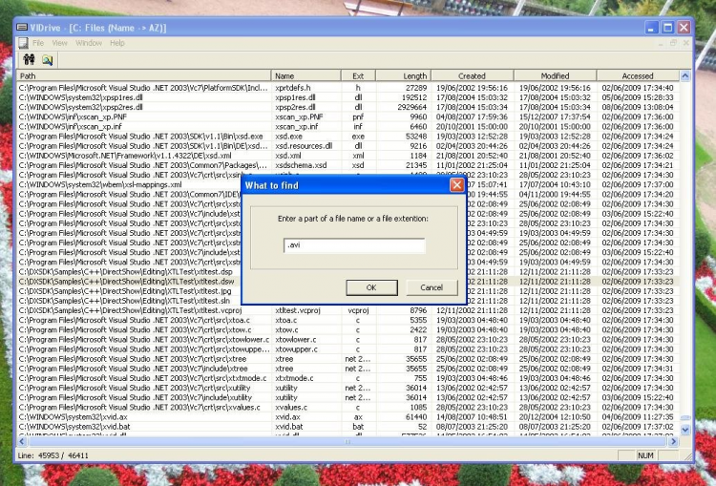Select the xsd.resources.dll name cell
Screen dimensions: 716x486
304,146
